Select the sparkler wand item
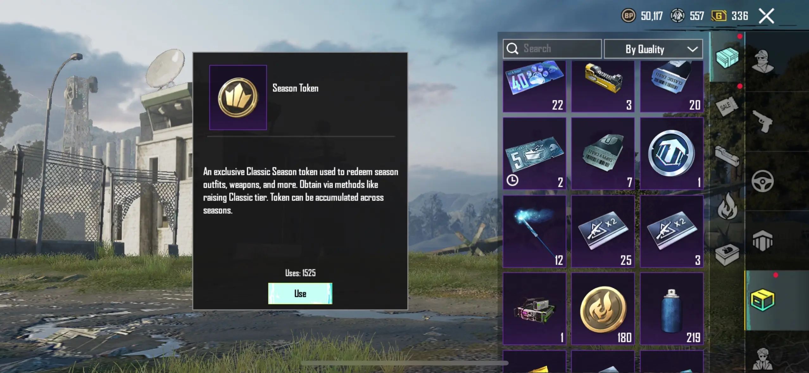 coord(534,231)
